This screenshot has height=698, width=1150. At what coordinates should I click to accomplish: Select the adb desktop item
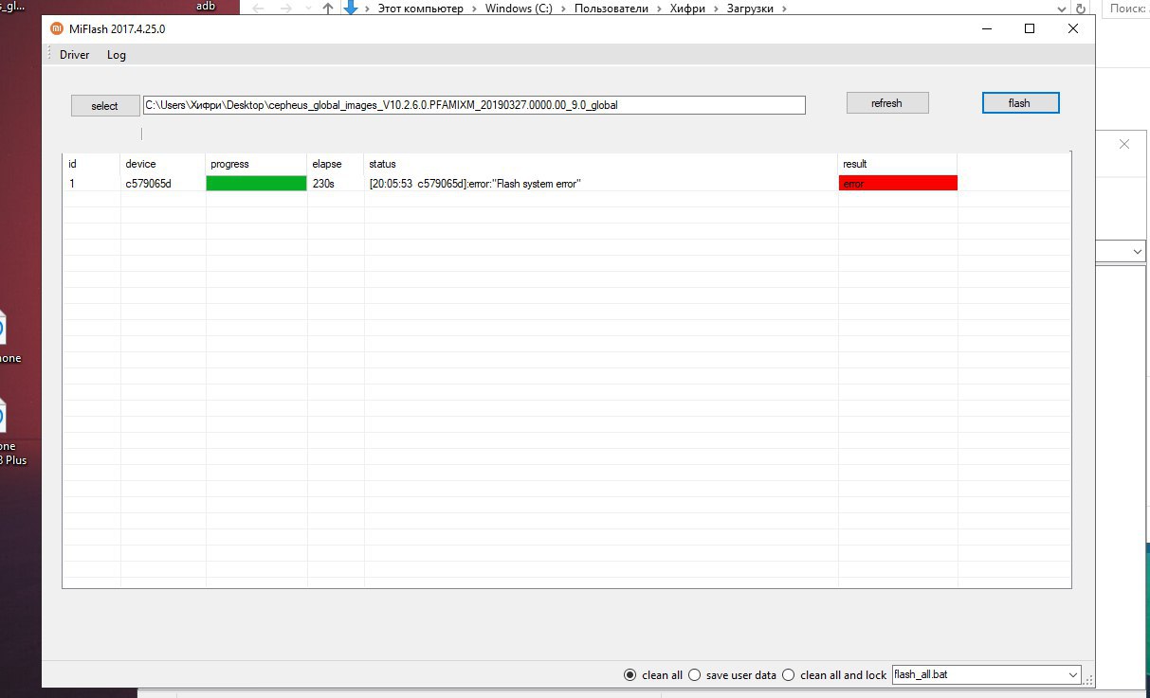pos(205,6)
